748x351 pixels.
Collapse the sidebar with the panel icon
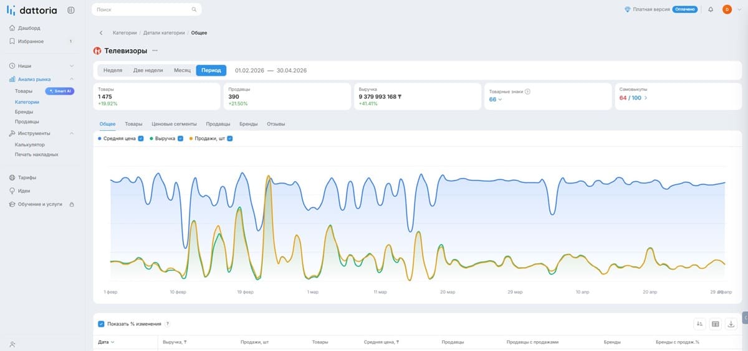[70, 10]
